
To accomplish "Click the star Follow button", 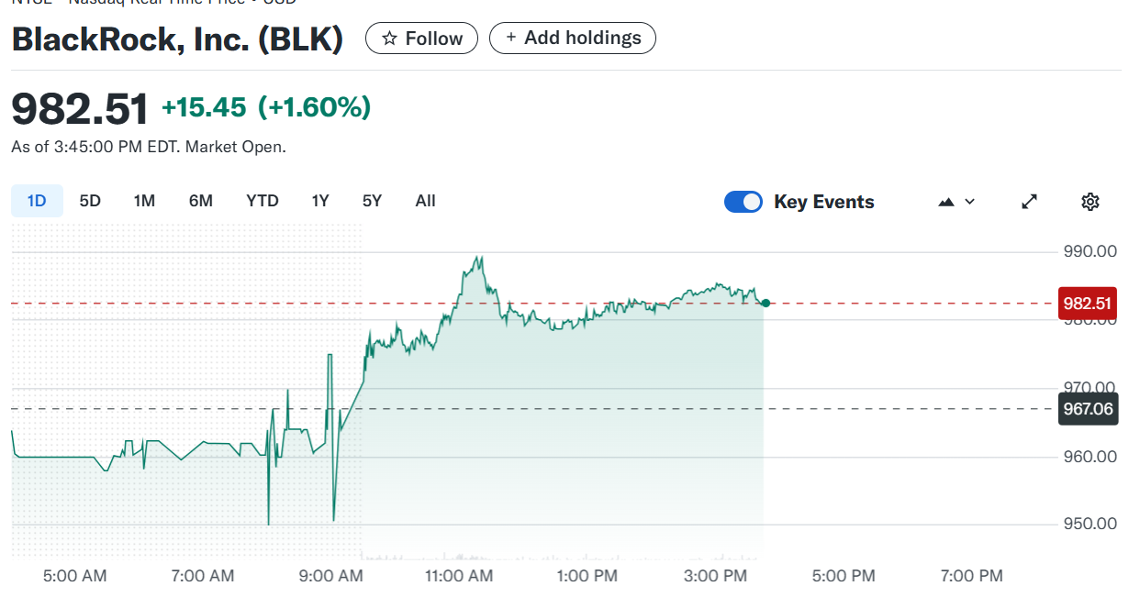I will coord(421,39).
